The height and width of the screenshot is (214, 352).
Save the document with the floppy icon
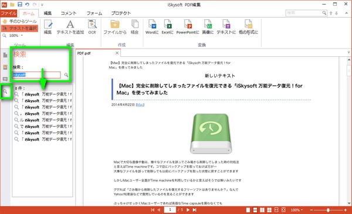(20, 4)
